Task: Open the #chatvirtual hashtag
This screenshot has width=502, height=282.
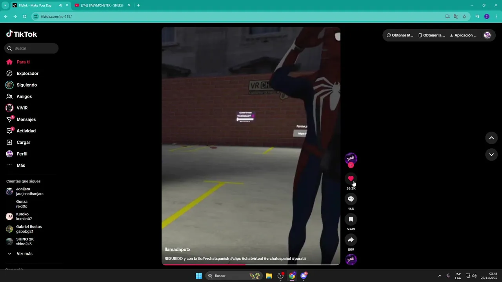Action: 252,258
